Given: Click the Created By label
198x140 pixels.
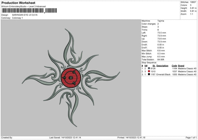Looking at the screenshot, I should point(7,138).
